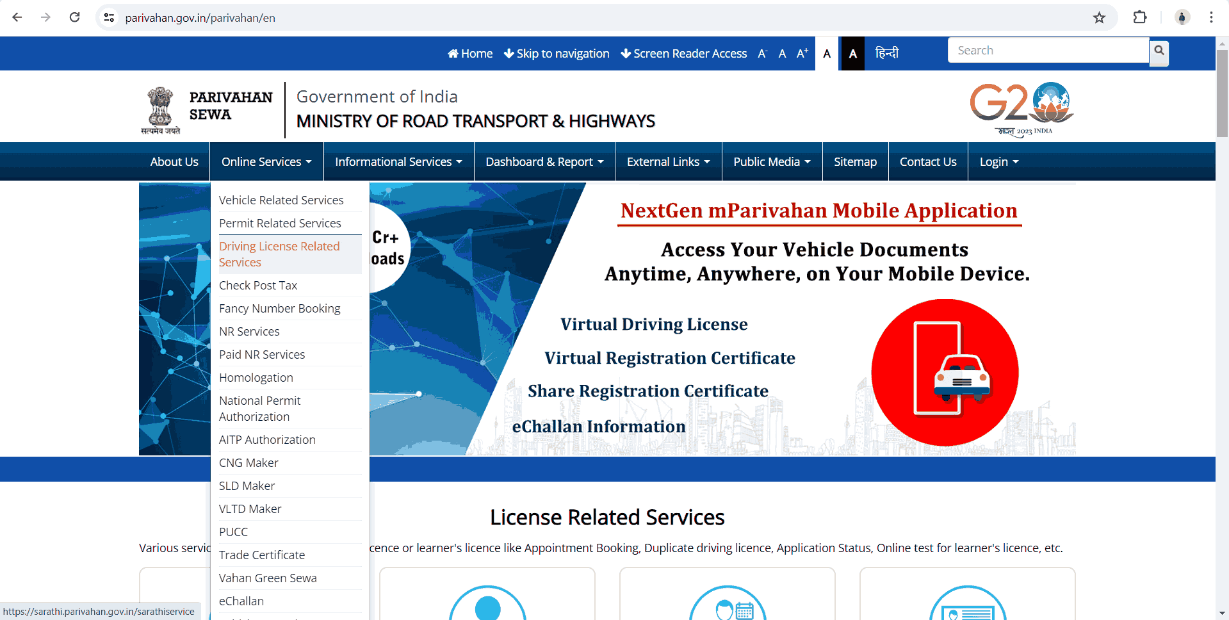The width and height of the screenshot is (1229, 620).
Task: Select black high contrast A theme
Action: pyautogui.click(x=852, y=54)
